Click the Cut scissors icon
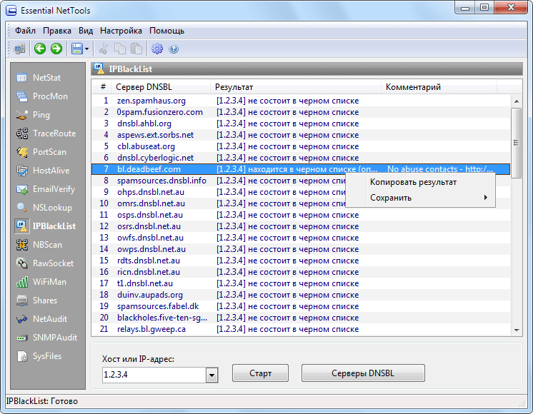 point(104,49)
